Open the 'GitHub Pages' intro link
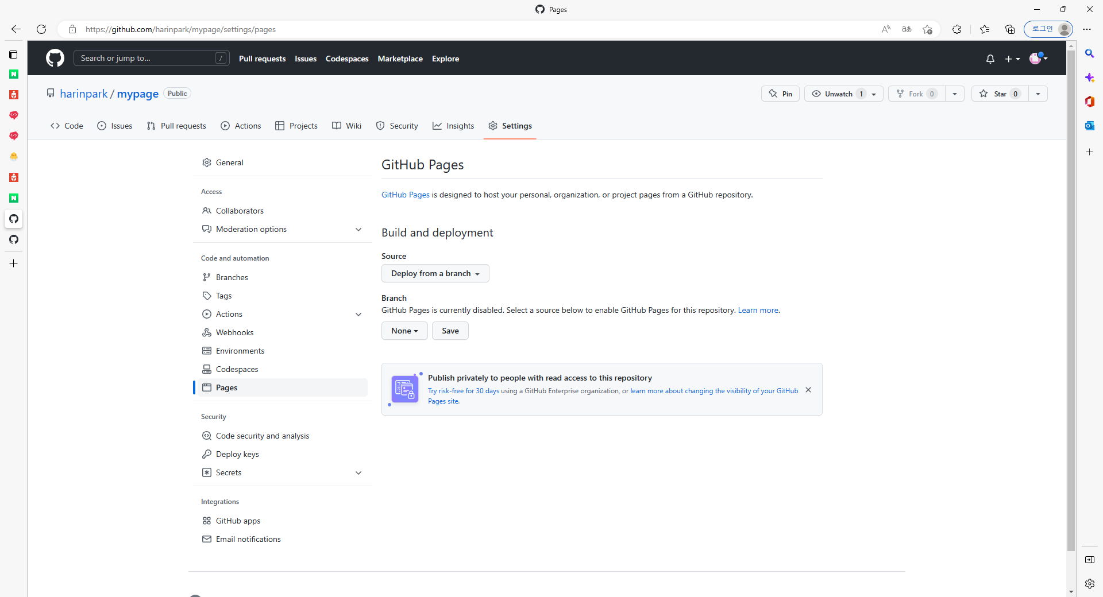The height and width of the screenshot is (597, 1103). (406, 195)
